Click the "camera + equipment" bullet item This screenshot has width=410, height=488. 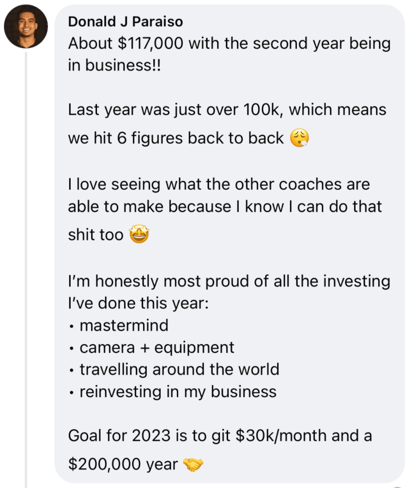coord(157,347)
